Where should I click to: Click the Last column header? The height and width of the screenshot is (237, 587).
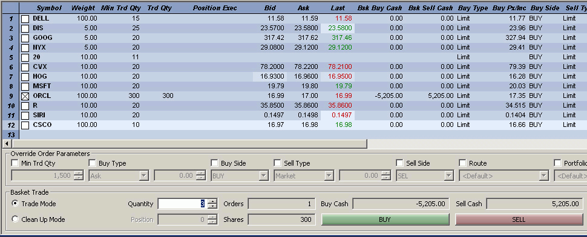[338, 8]
